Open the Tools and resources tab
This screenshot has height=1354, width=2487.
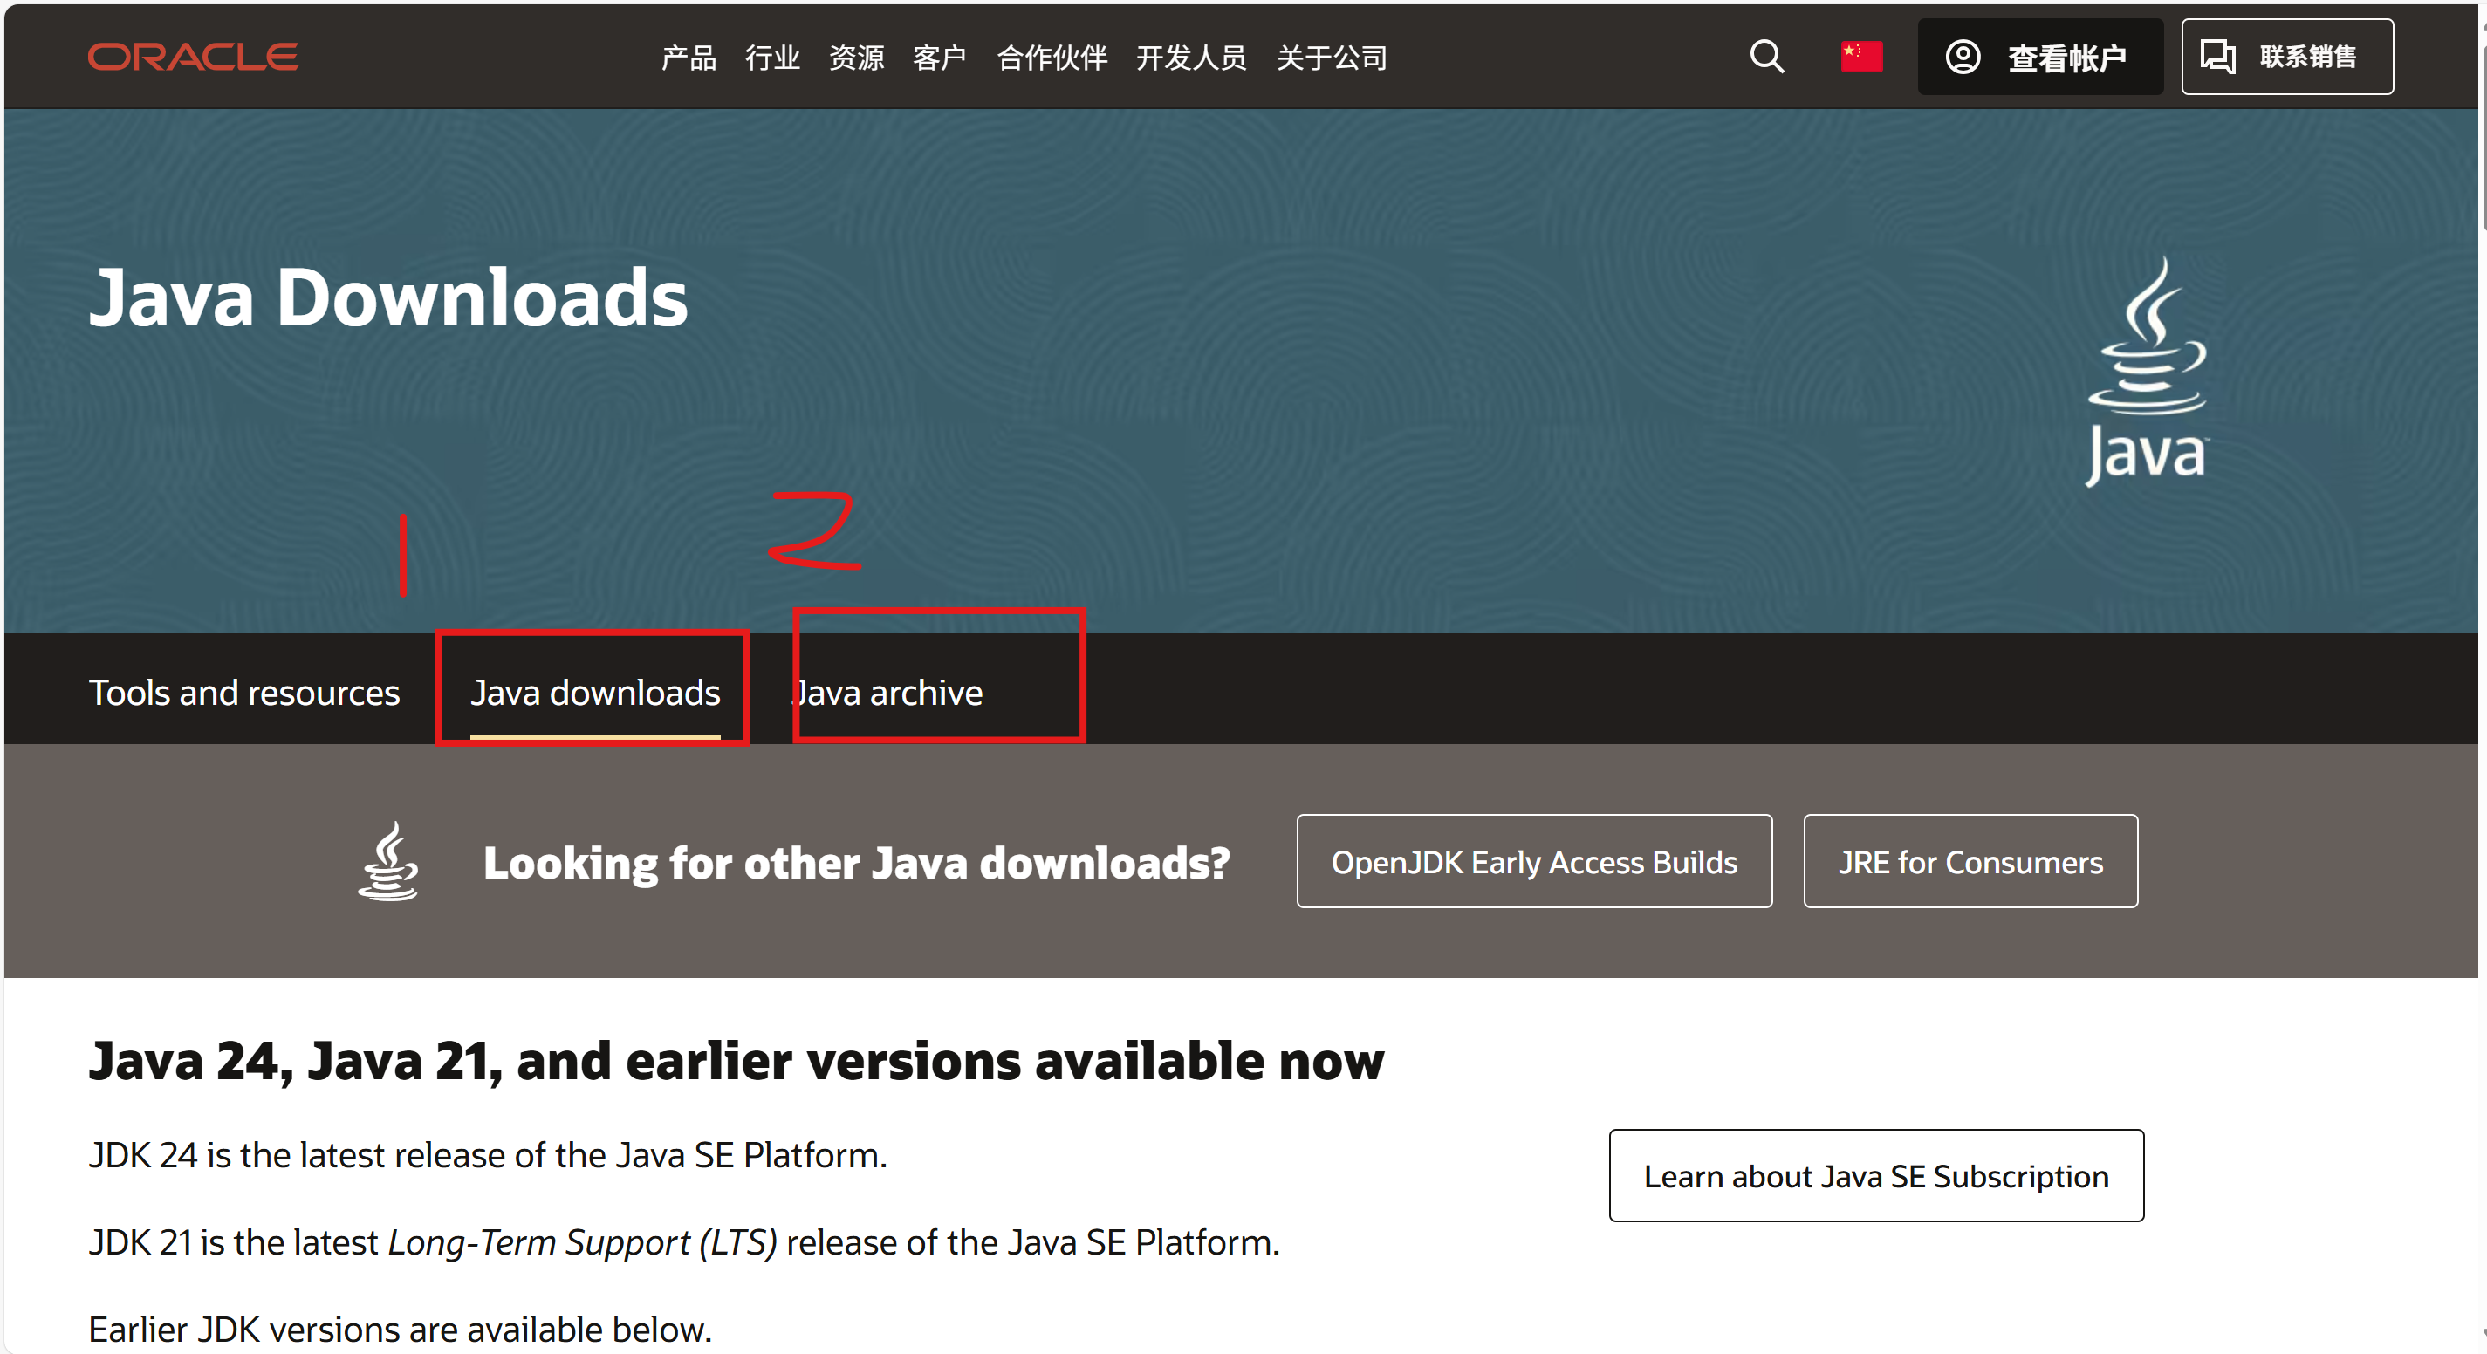244,693
